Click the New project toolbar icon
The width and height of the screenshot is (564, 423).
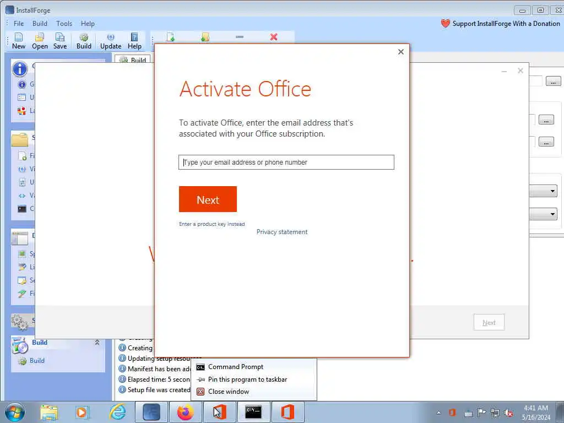18,41
